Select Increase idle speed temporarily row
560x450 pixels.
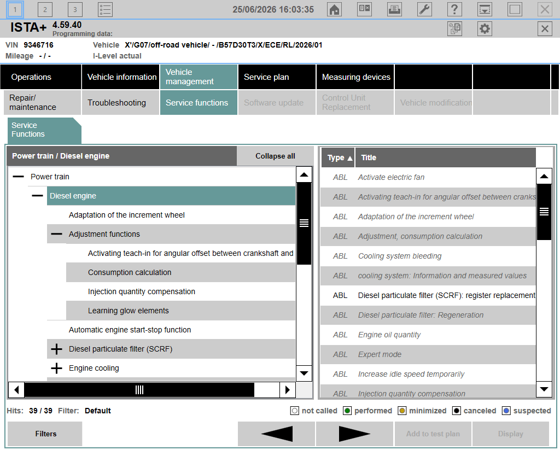(428, 374)
